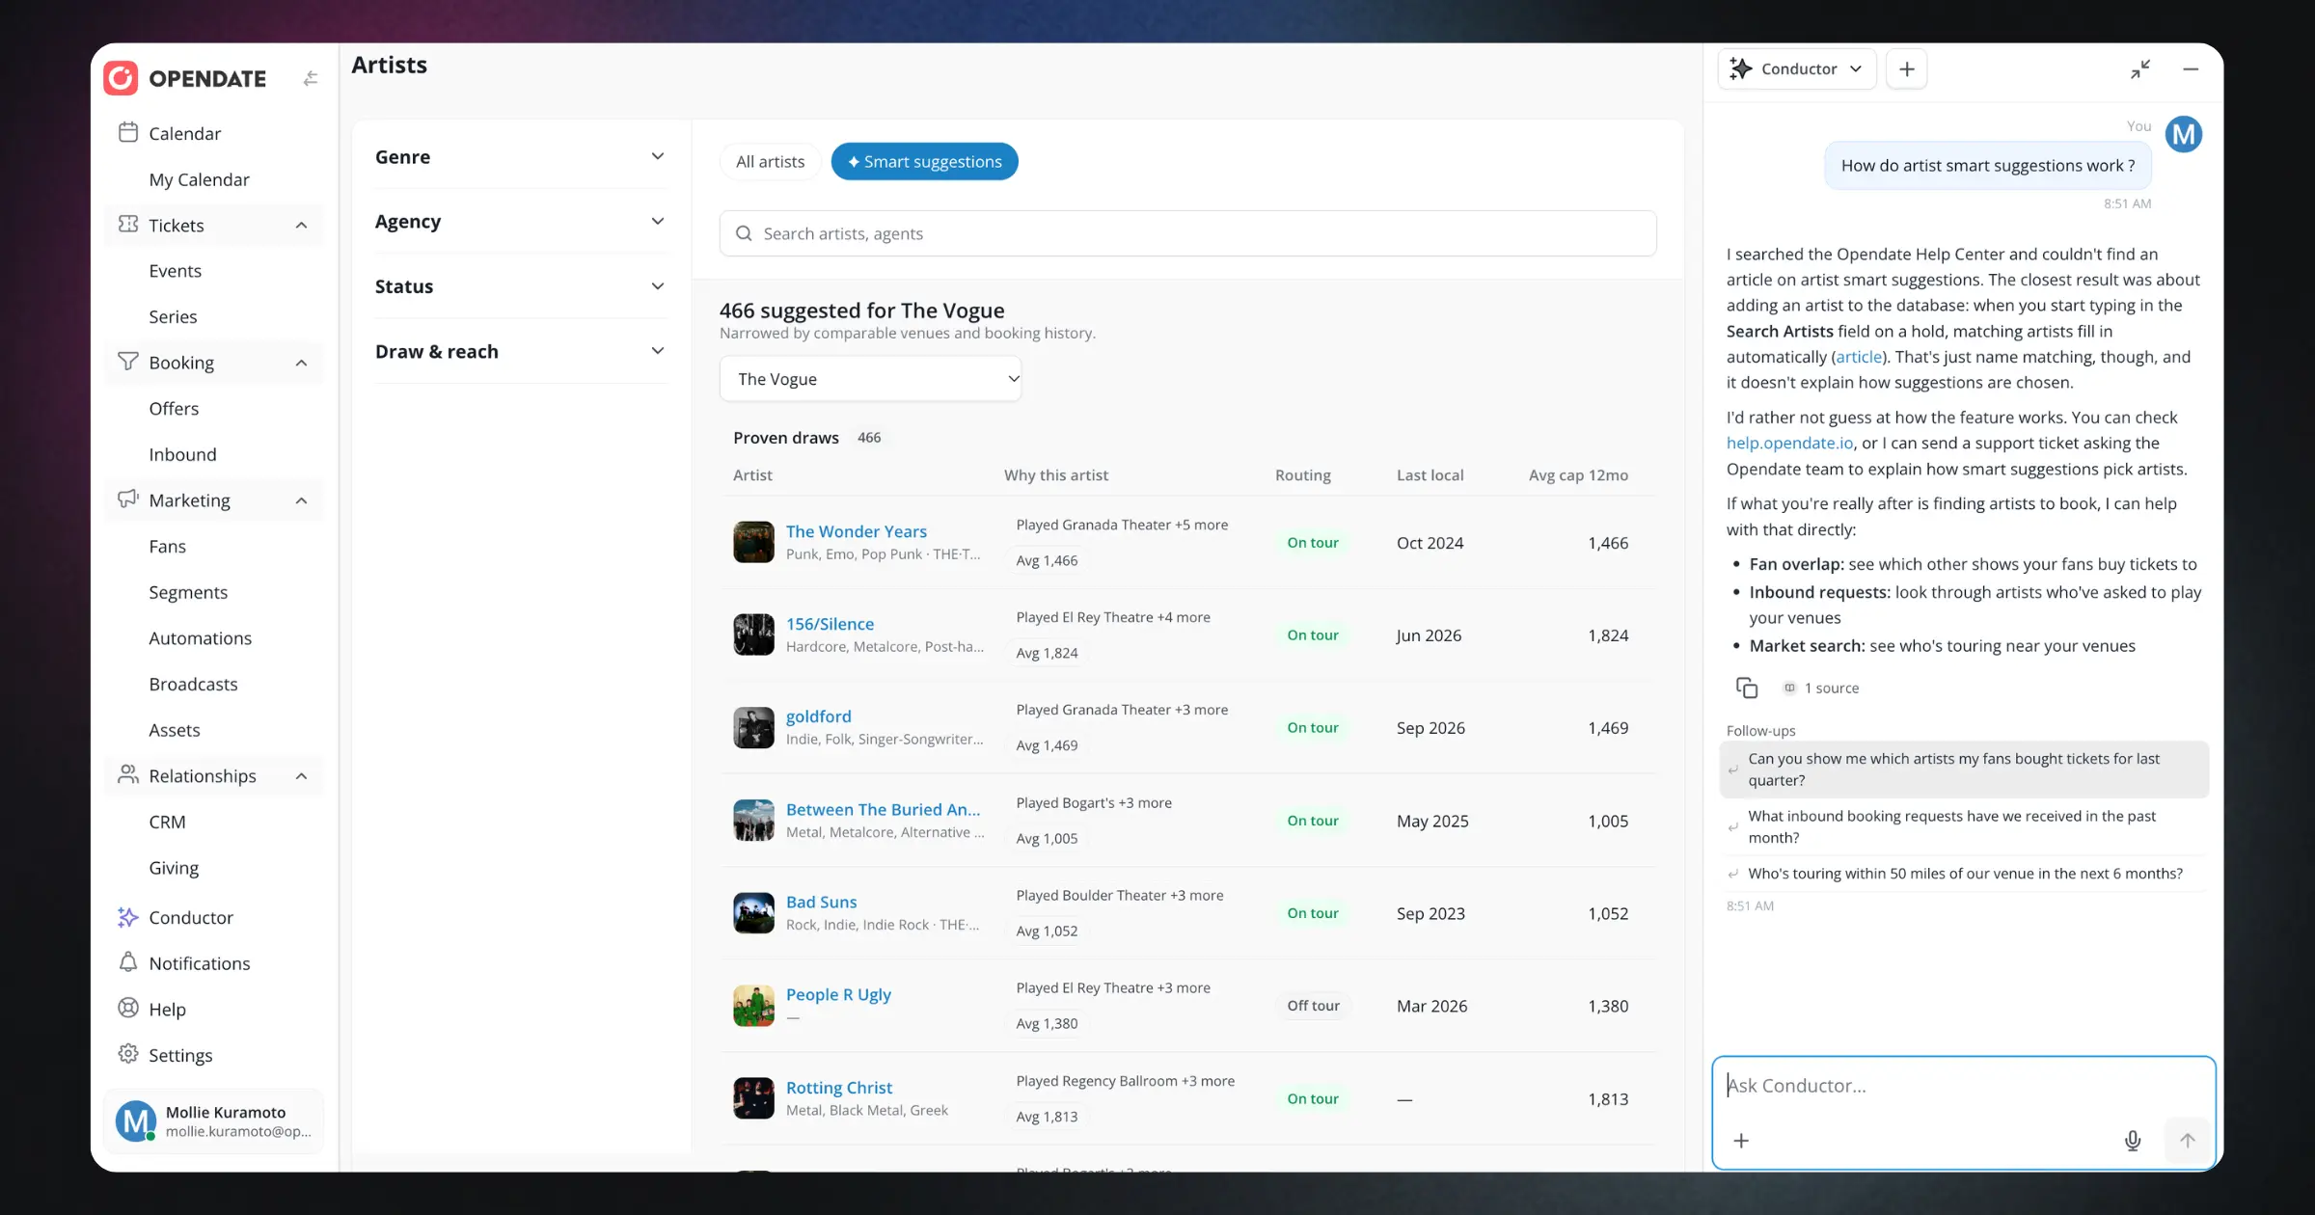The height and width of the screenshot is (1215, 2315).
Task: Open the help.opendate.io link
Action: coord(1789,443)
